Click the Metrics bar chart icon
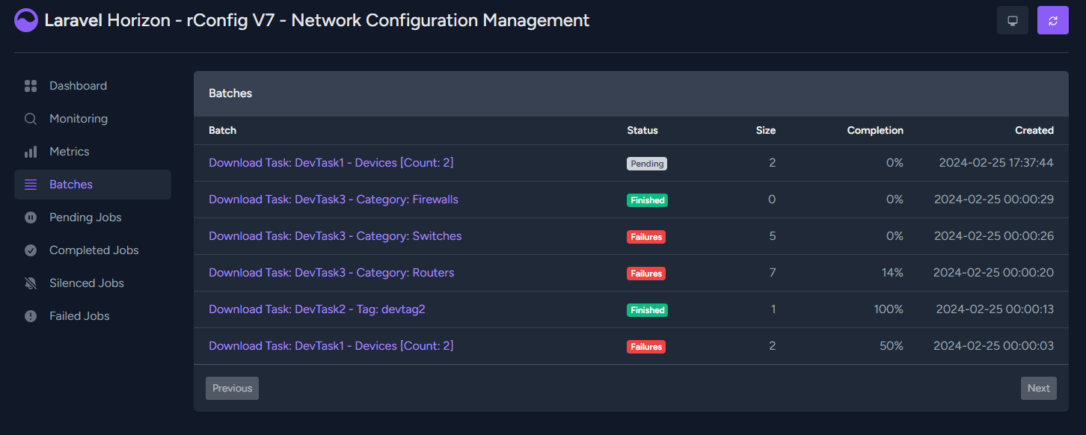Screen dimensions: 1086x435 (x=31, y=152)
